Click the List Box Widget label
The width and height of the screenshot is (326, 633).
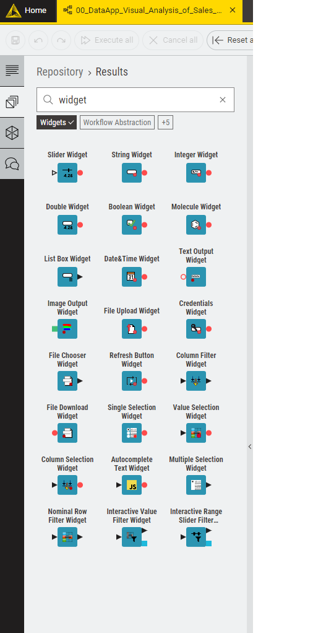click(x=67, y=259)
